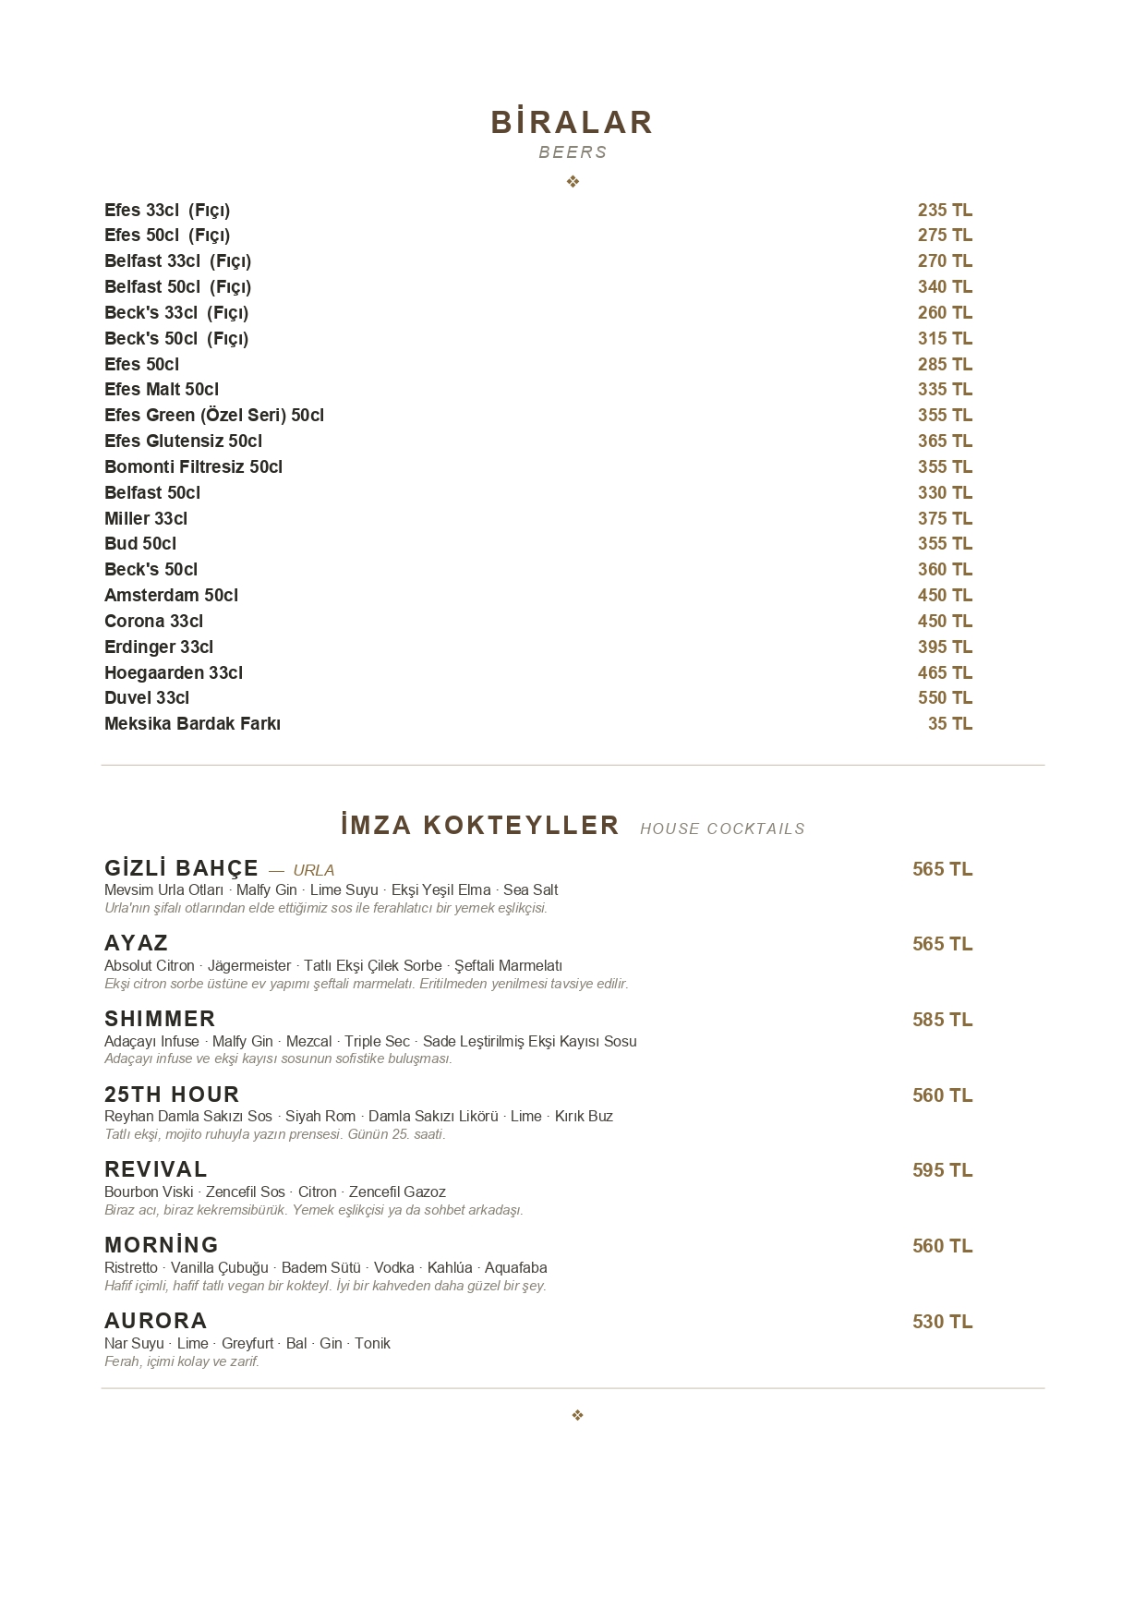The width and height of the screenshot is (1146, 1621).
Task: Click the İMZA KOKTEYLLER heading
Action: [480, 825]
